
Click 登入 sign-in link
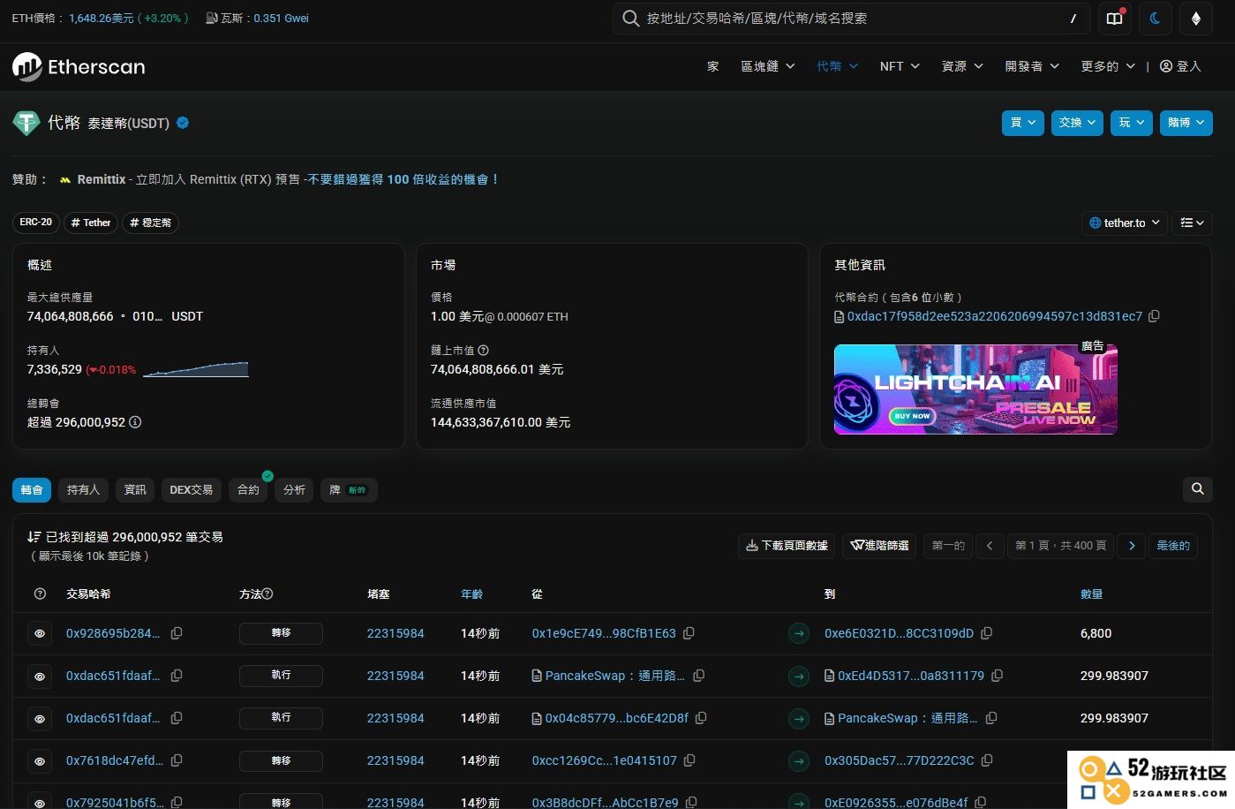1180,66
